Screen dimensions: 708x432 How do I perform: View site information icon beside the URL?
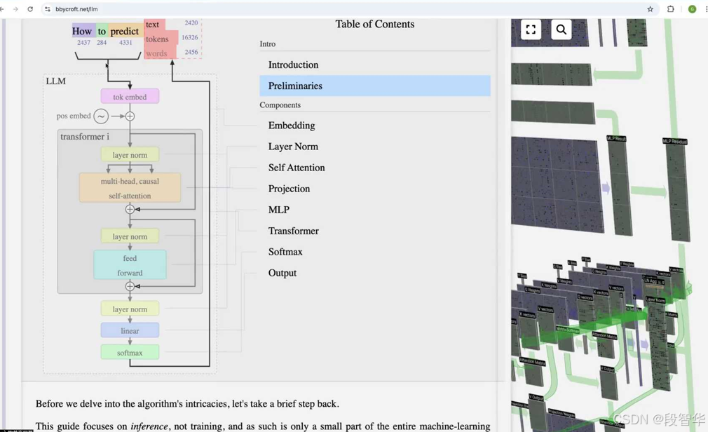point(48,9)
